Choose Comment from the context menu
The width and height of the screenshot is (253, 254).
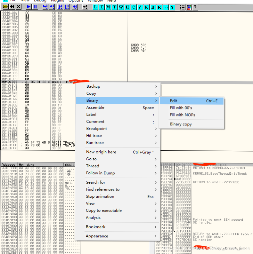tap(118, 122)
